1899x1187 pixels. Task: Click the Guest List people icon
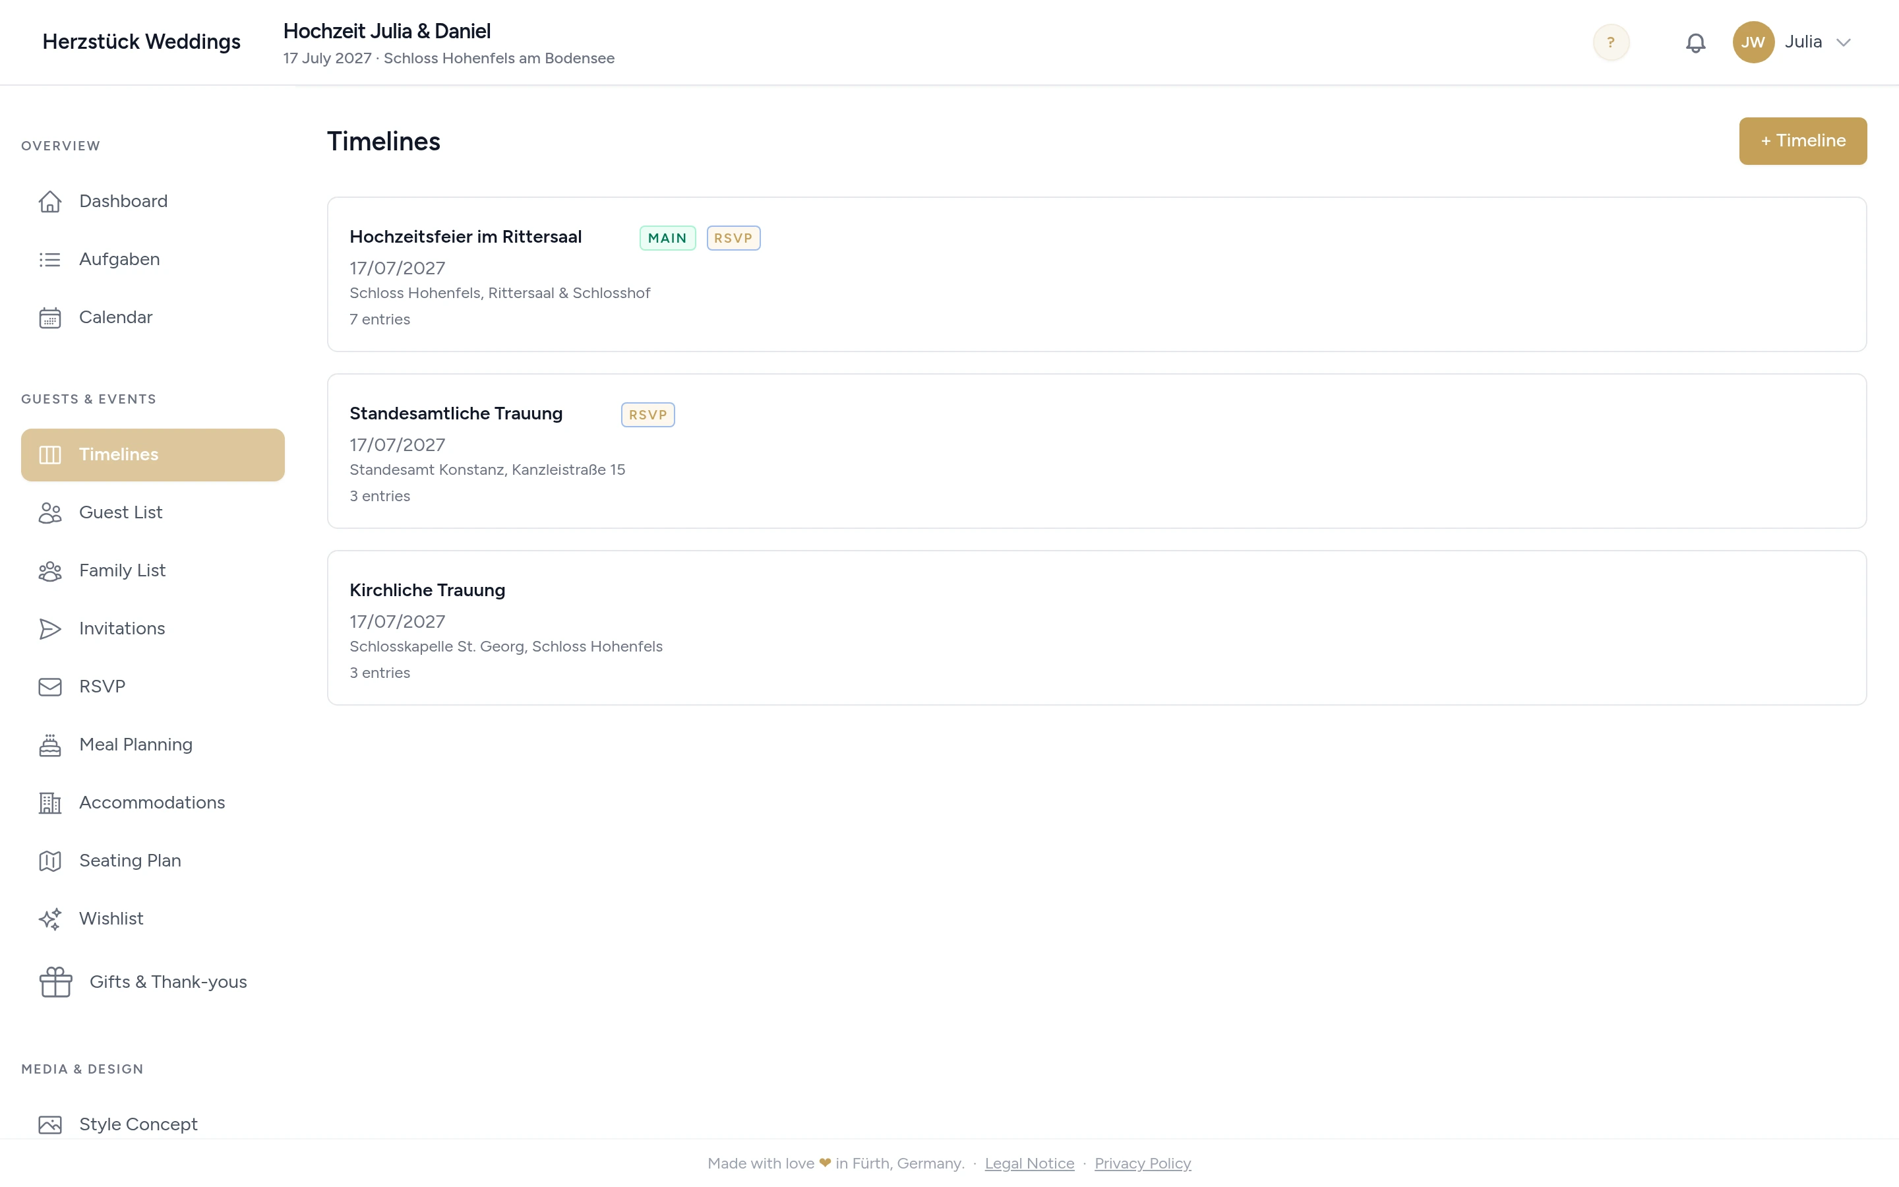point(50,512)
